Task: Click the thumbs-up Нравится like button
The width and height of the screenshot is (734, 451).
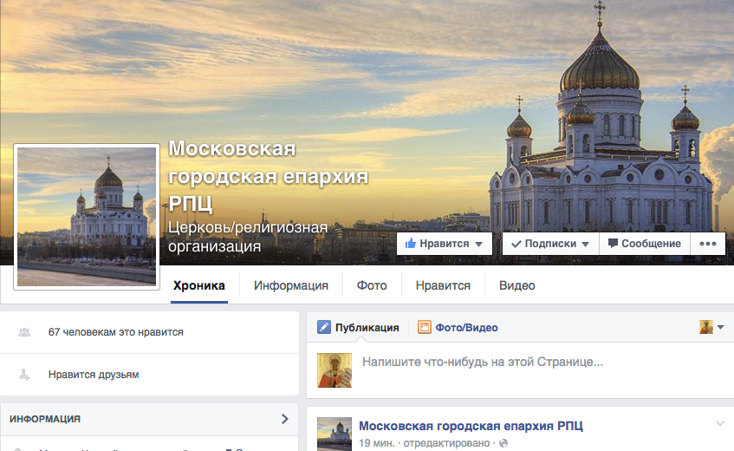Action: pos(445,244)
